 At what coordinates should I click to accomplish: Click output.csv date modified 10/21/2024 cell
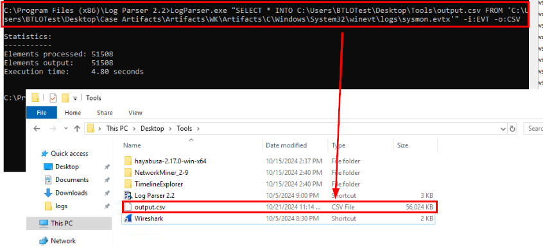pos(294,207)
